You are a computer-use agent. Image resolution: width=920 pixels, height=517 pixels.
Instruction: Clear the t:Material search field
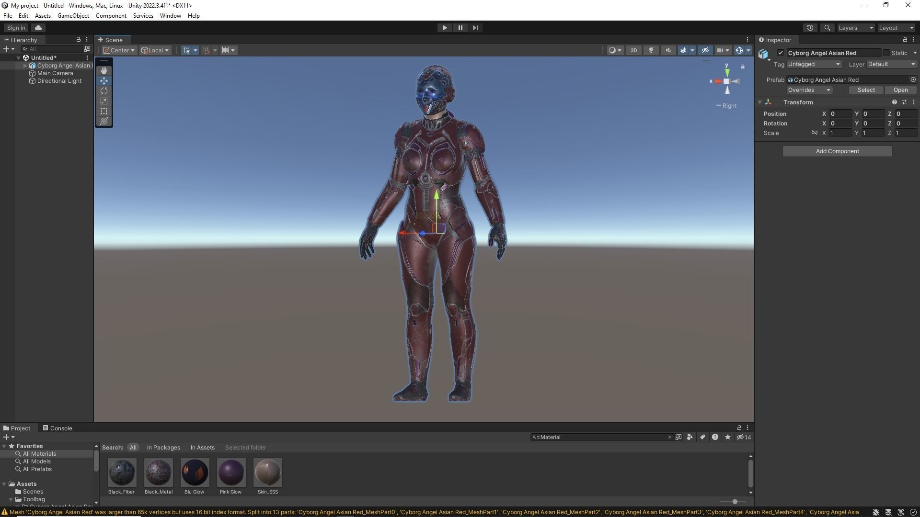(x=670, y=437)
